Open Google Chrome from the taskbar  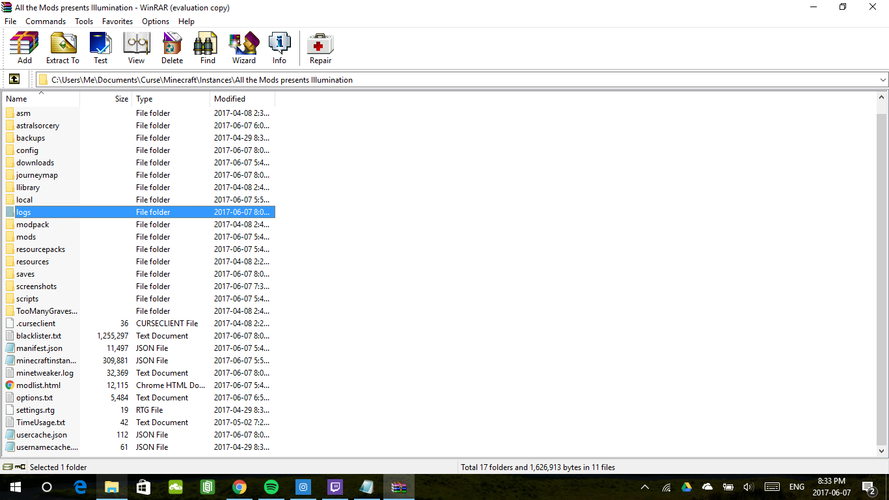239,487
